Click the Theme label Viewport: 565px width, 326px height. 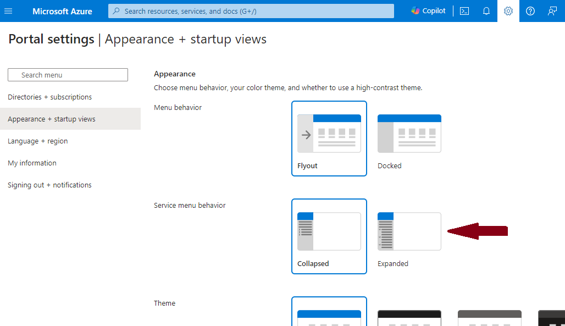(164, 303)
